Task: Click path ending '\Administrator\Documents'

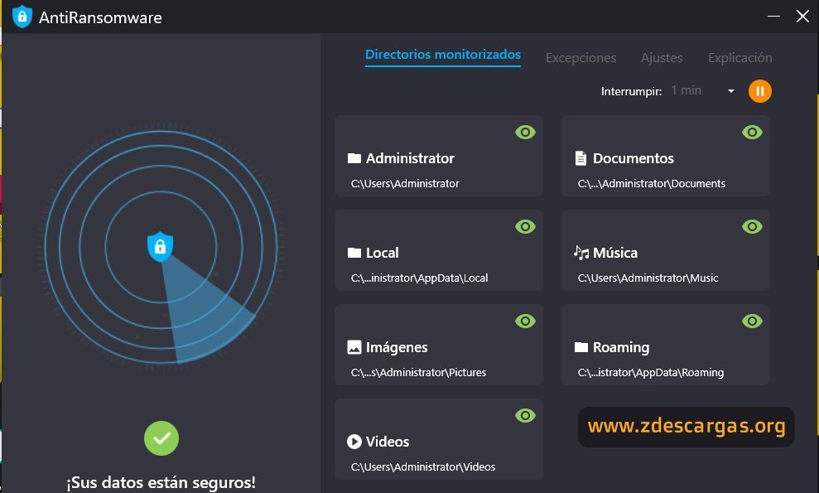Action: click(x=652, y=183)
